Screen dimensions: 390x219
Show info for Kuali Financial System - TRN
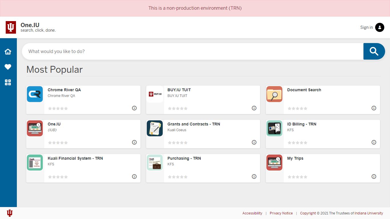point(134,177)
